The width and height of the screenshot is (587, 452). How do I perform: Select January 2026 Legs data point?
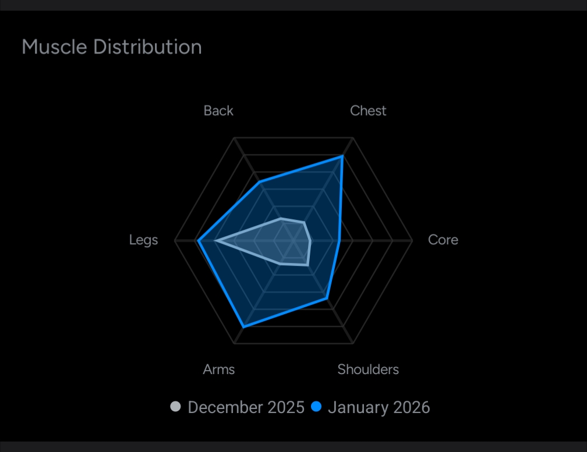point(199,240)
